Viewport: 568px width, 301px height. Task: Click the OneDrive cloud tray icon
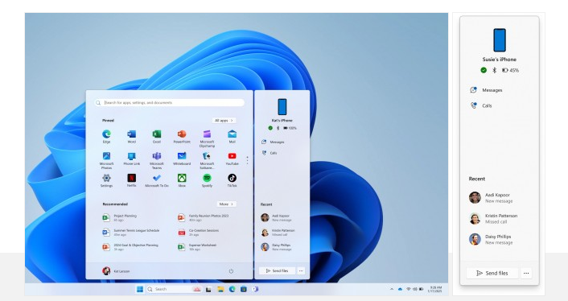pyautogui.click(x=401, y=289)
